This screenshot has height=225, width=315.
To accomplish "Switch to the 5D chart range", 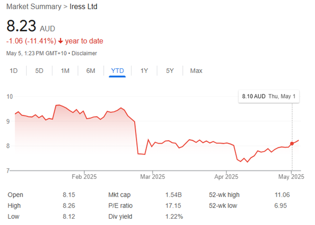I will 39,71.
